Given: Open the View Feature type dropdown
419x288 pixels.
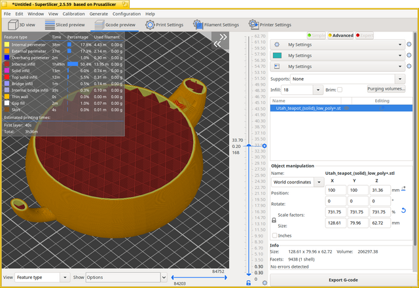Looking at the screenshot, I should (x=42, y=278).
